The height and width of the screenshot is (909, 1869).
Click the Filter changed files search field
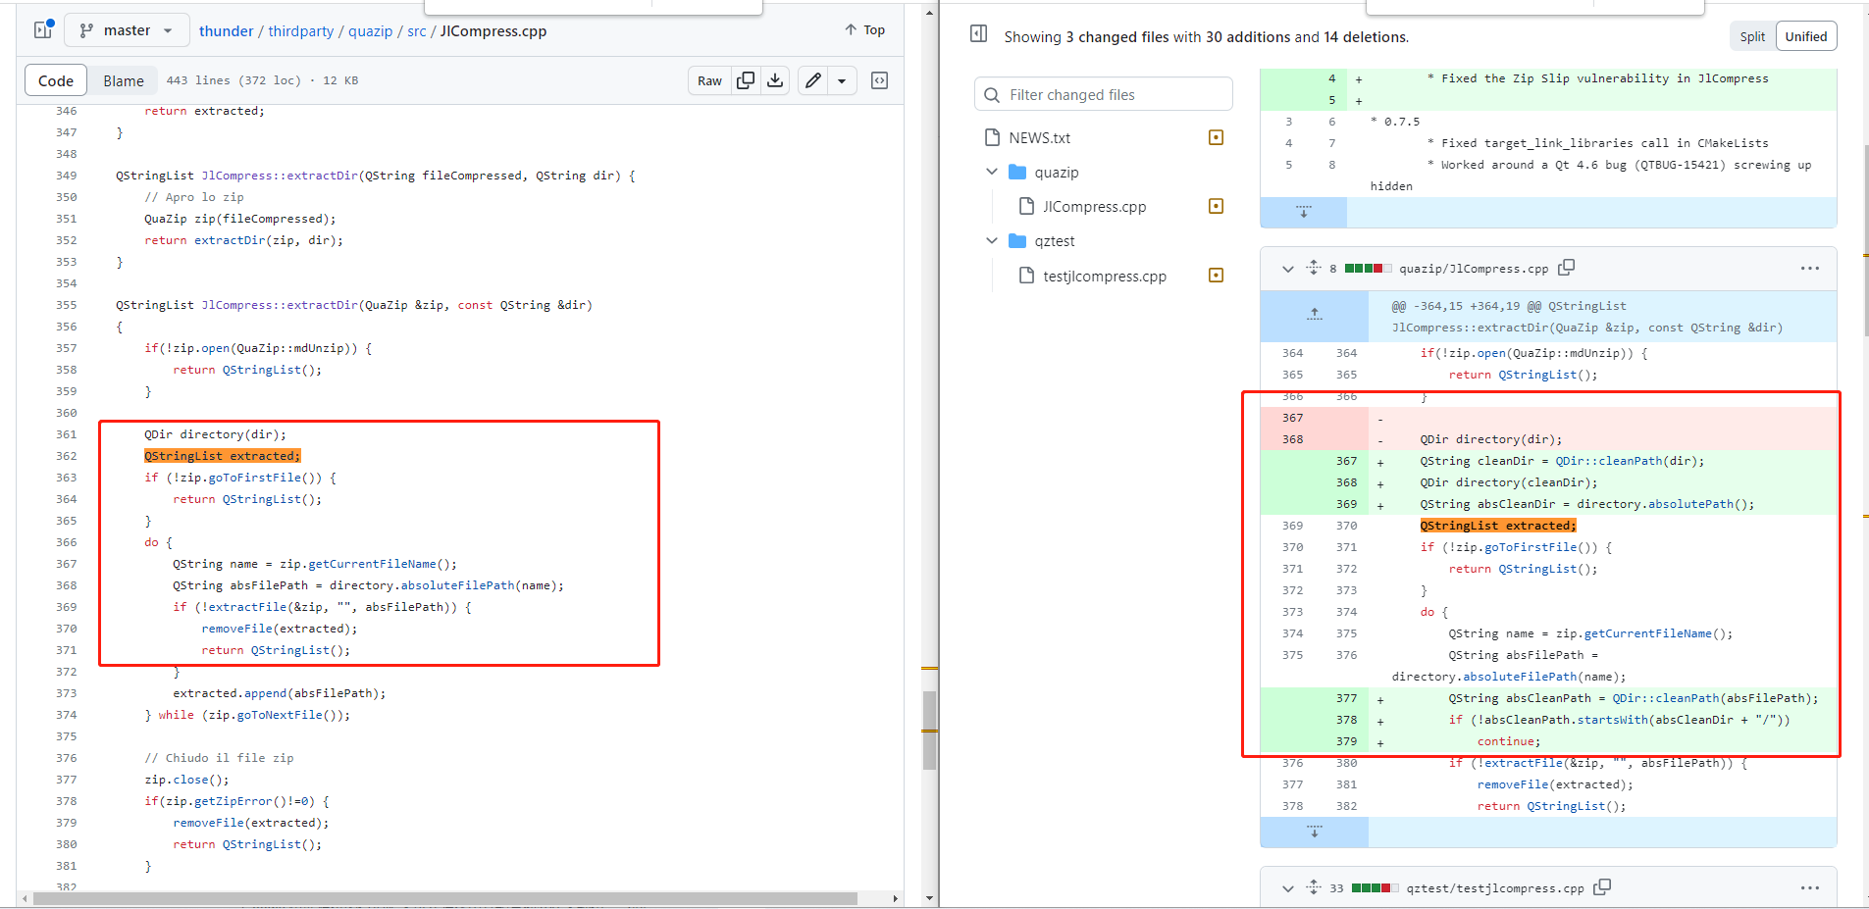point(1103,93)
